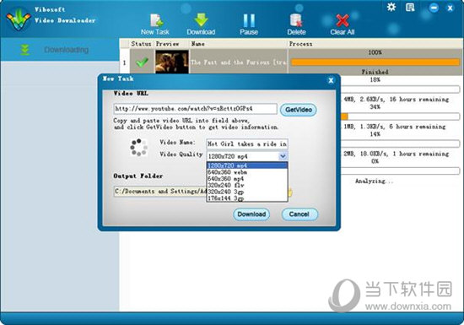The image size is (464, 325).
Task: Choose 320x240 3gp quality option
Action: click(247, 192)
